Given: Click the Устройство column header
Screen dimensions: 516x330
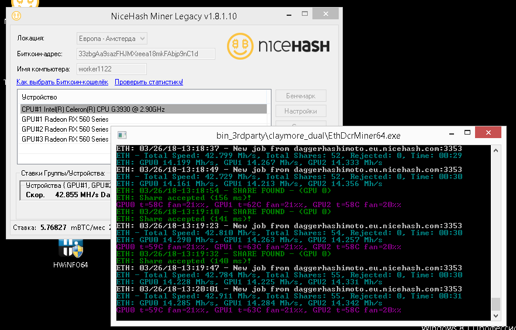Looking at the screenshot, I should click(39, 97).
